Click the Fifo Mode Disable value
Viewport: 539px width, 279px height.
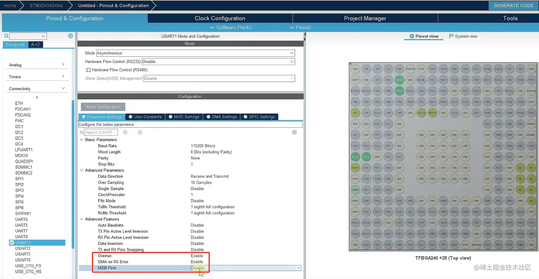pos(197,201)
